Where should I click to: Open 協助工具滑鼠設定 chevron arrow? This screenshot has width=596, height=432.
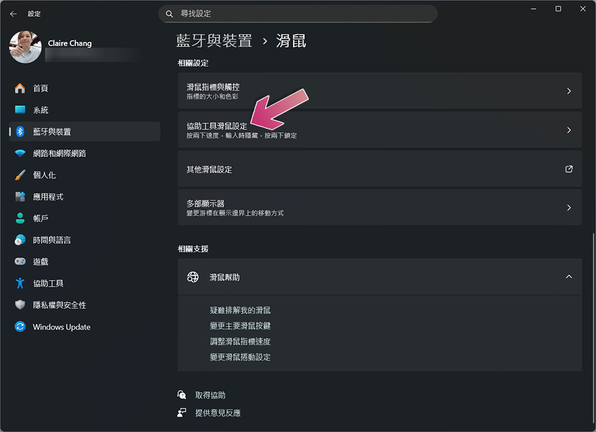pyautogui.click(x=569, y=130)
